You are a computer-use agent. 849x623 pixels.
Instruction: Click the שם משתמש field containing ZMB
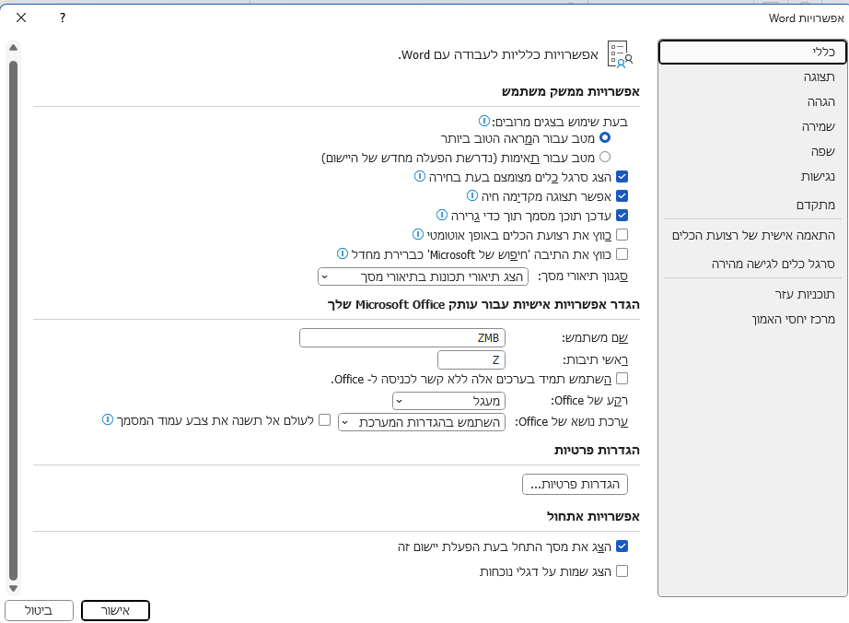tap(402, 337)
